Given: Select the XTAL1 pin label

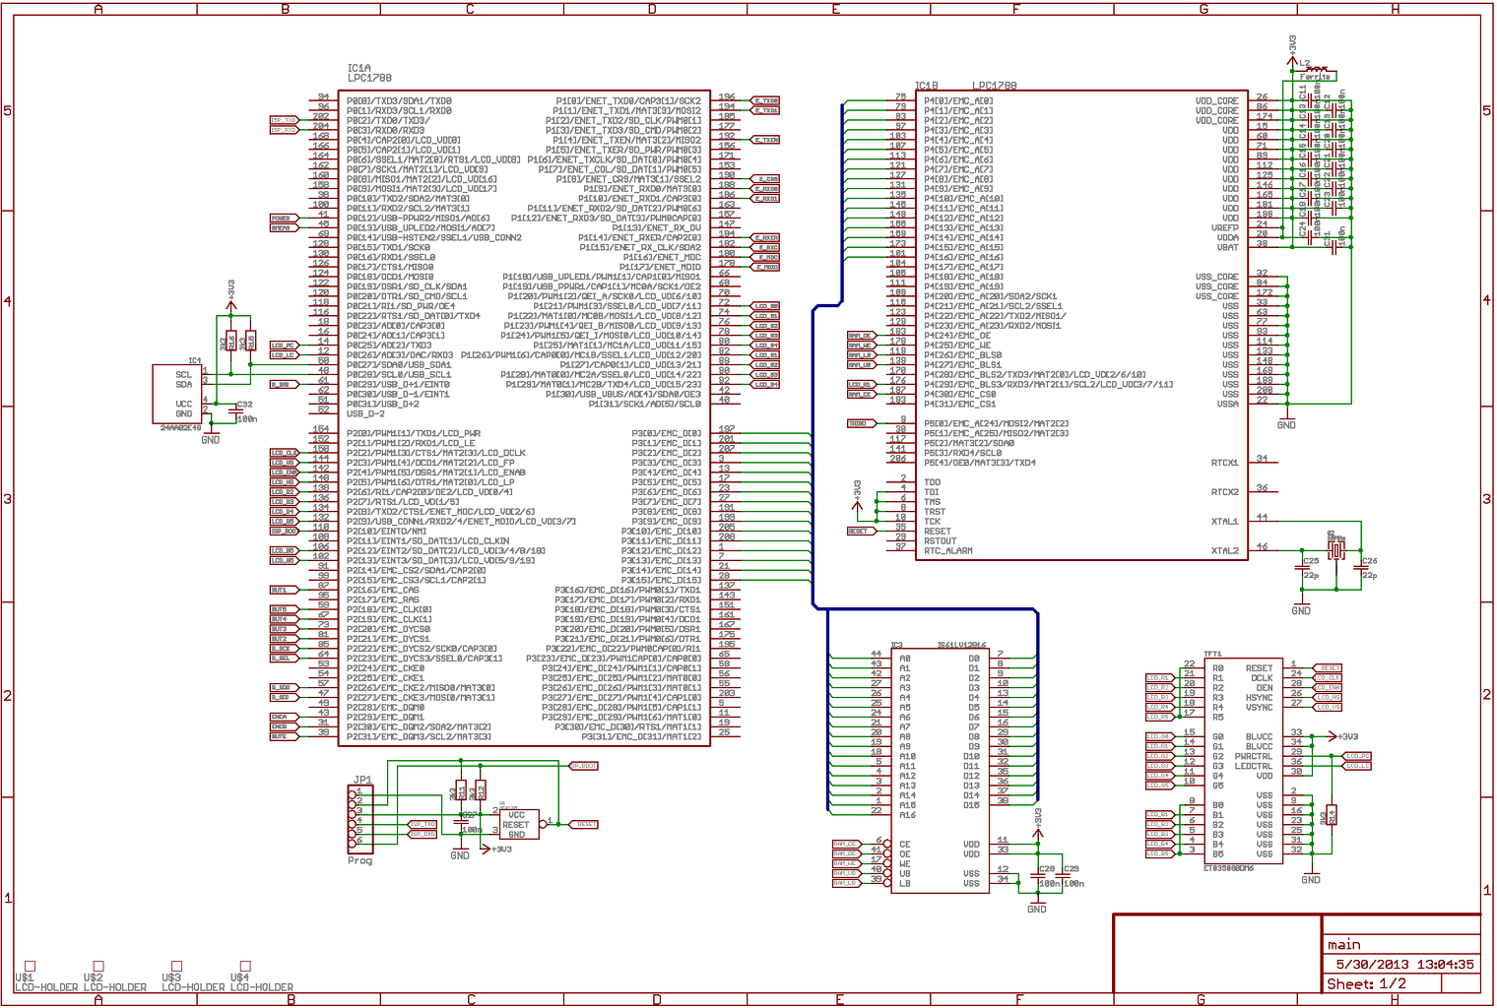Looking at the screenshot, I should pos(1225,522).
